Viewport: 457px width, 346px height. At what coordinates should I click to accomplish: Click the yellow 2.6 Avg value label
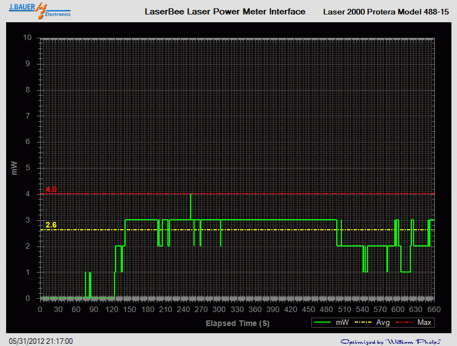(x=51, y=226)
